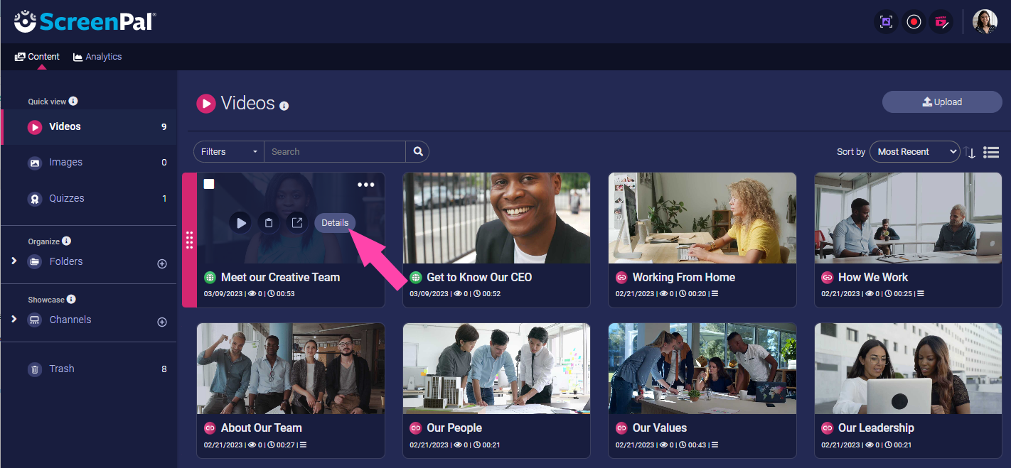This screenshot has height=468, width=1011.
Task: Click the drag handle on Meet our Creative Team
Action: (x=189, y=240)
